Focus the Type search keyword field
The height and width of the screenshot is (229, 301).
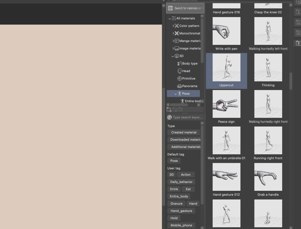tap(185, 117)
